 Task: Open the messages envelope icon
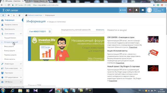pos(143,10)
